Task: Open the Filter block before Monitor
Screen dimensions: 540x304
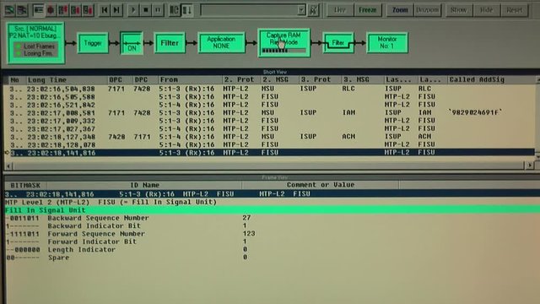Action: click(x=338, y=43)
